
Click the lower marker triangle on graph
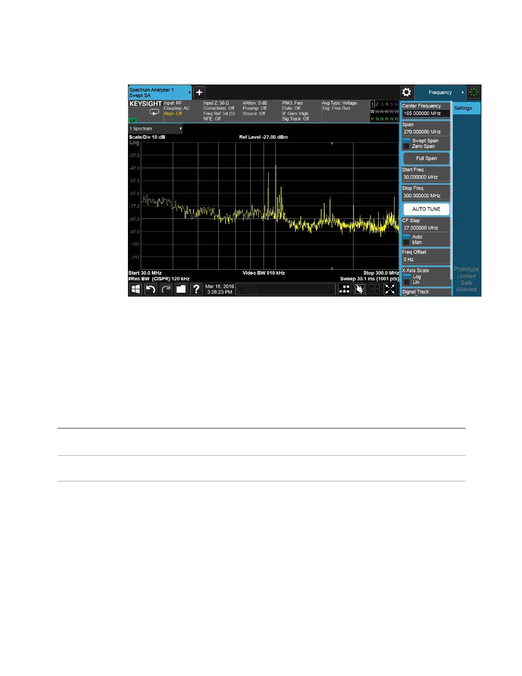click(x=332, y=268)
